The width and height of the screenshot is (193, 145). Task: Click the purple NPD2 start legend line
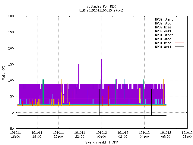pos(180,19)
